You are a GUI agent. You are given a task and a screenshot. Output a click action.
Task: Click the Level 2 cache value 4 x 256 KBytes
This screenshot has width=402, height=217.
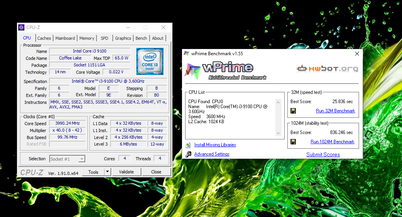click(x=129, y=137)
